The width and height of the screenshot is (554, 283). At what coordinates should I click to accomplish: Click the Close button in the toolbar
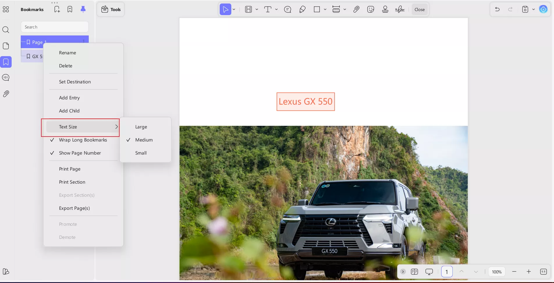[x=420, y=9]
